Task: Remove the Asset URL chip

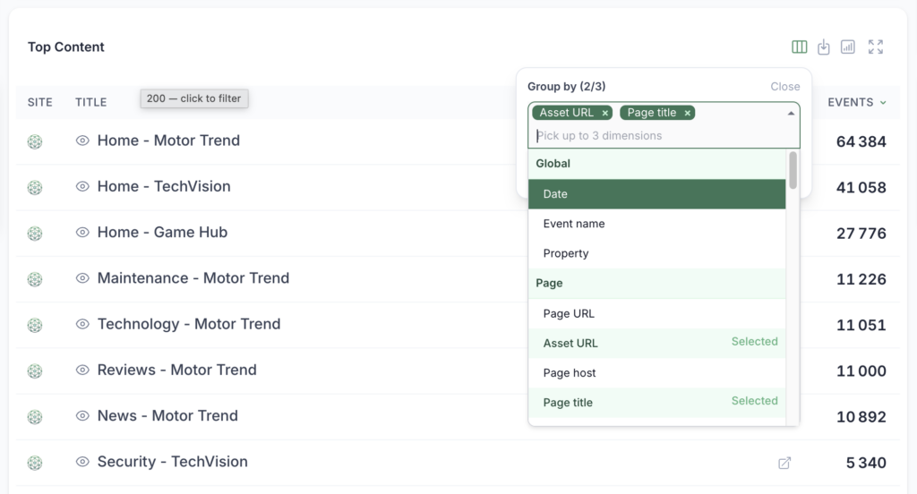Action: [x=604, y=113]
